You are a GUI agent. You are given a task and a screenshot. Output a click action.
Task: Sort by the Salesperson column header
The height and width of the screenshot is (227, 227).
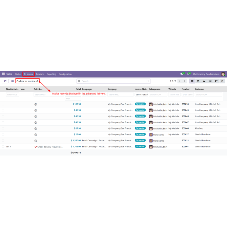point(154,89)
